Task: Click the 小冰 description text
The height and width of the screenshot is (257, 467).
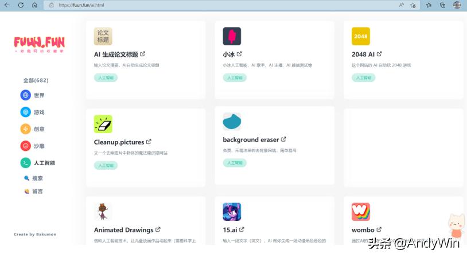Action: [267, 65]
